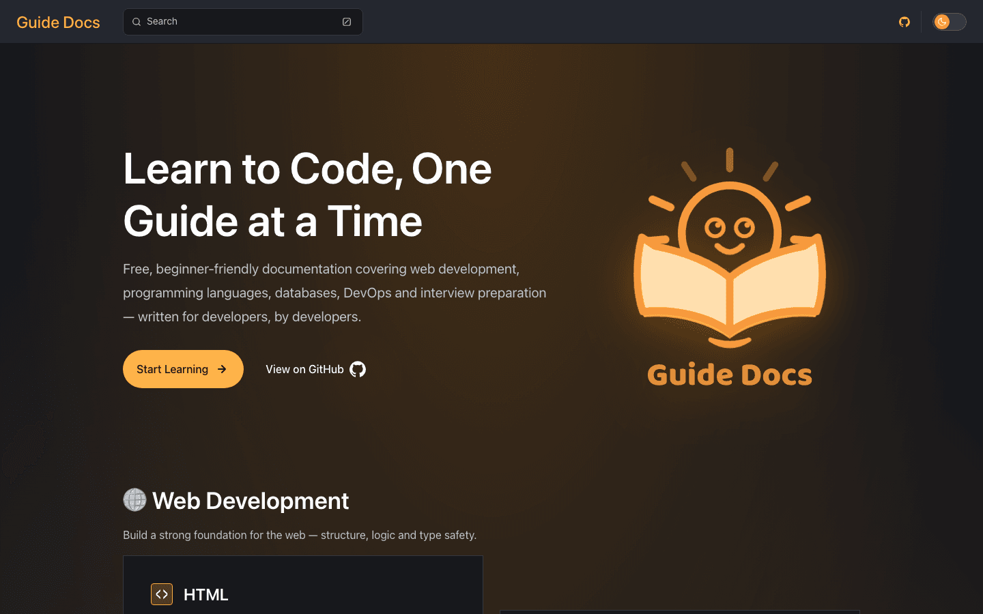983x614 pixels.
Task: Focus the Search input field
Action: pos(242,22)
